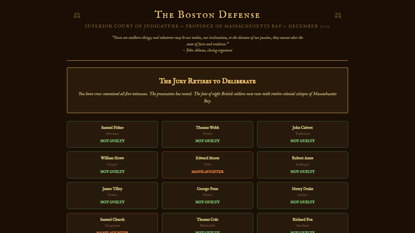Click the Innkeeper occupation under Robert Ames

click(302, 164)
